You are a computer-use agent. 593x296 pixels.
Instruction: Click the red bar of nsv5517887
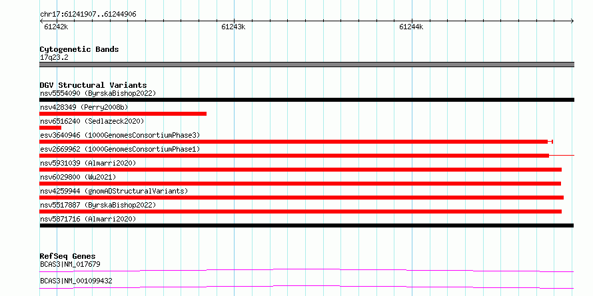[x=300, y=212]
